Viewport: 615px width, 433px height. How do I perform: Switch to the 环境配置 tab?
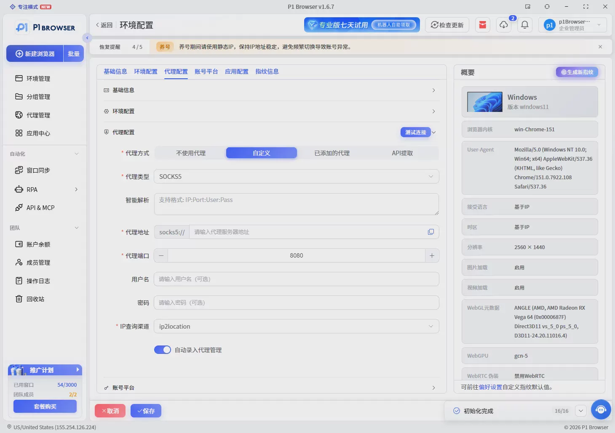pyautogui.click(x=146, y=72)
